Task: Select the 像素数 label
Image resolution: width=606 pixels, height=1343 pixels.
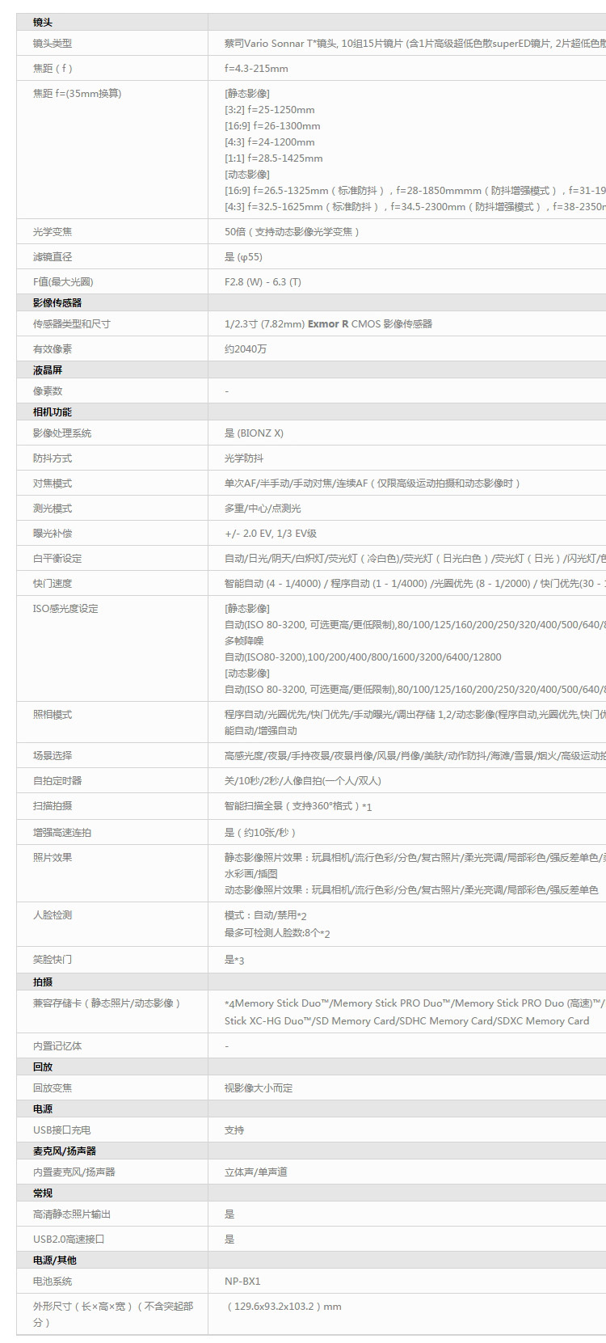Action: (x=48, y=391)
